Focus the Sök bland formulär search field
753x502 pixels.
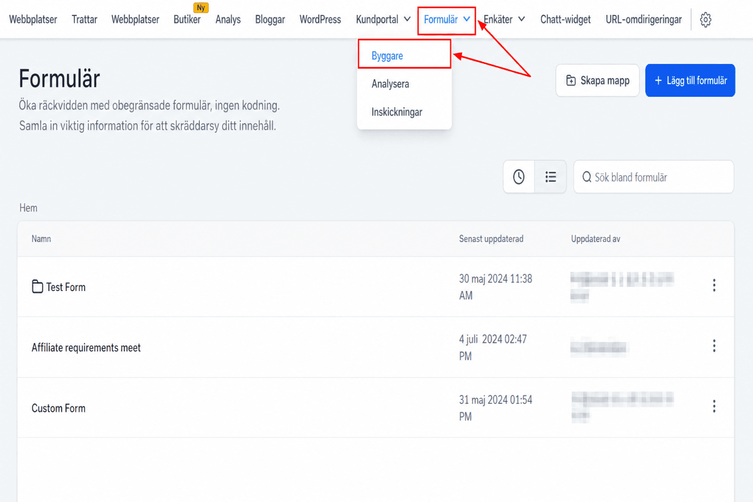click(654, 177)
